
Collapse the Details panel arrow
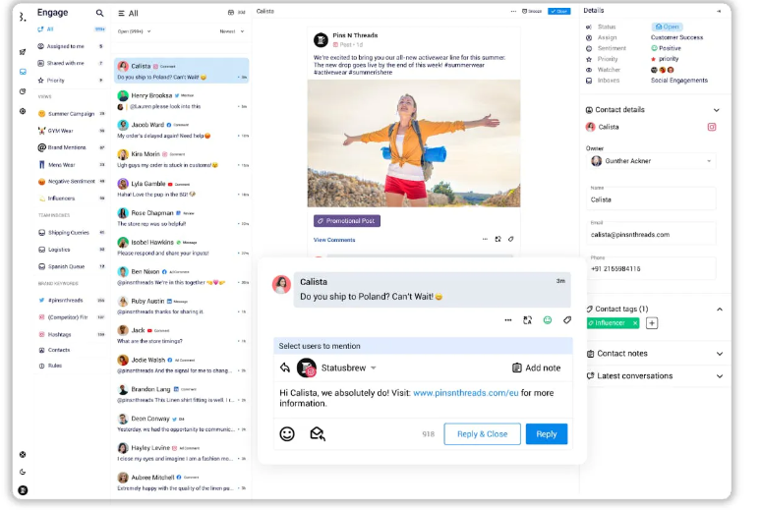pyautogui.click(x=719, y=11)
